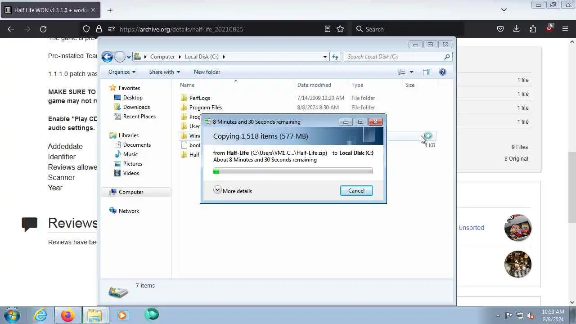Reload the archive.org page

[43, 29]
